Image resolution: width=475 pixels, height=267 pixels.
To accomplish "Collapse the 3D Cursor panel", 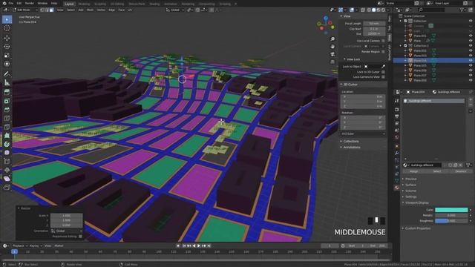I will [x=350, y=85].
